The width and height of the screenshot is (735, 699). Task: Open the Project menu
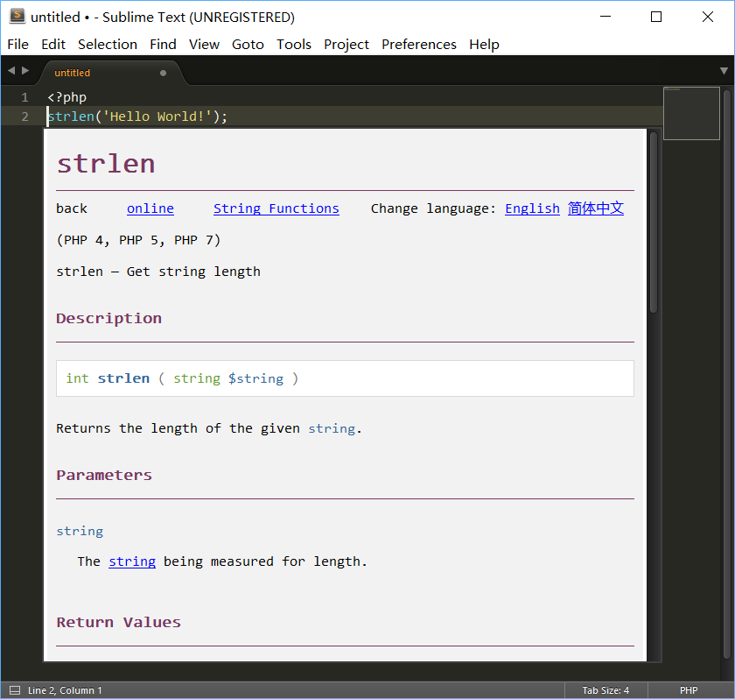click(346, 45)
